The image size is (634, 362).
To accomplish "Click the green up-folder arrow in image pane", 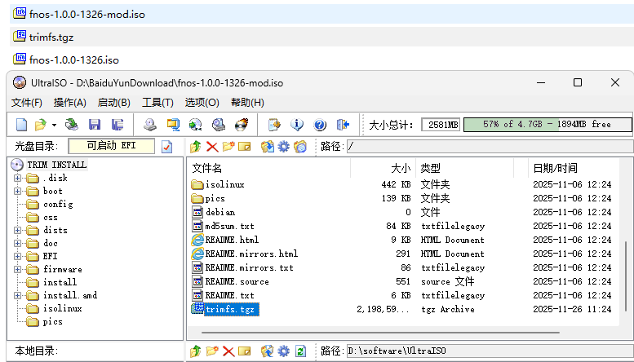I will point(195,147).
